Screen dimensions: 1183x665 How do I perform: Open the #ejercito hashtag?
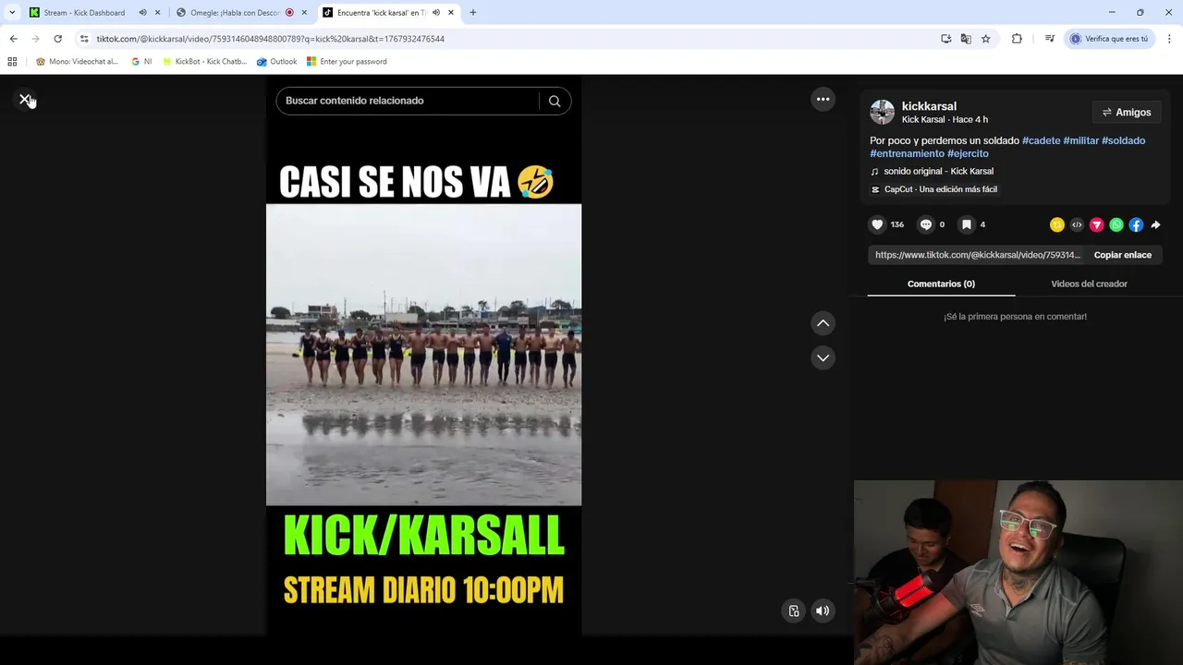968,153
